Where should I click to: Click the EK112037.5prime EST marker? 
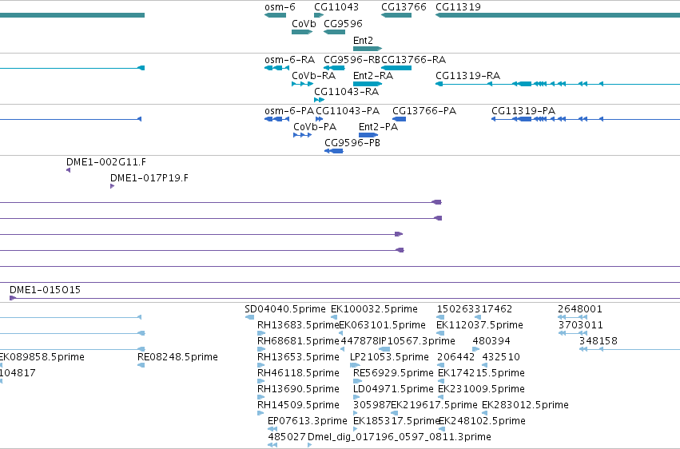[440, 333]
